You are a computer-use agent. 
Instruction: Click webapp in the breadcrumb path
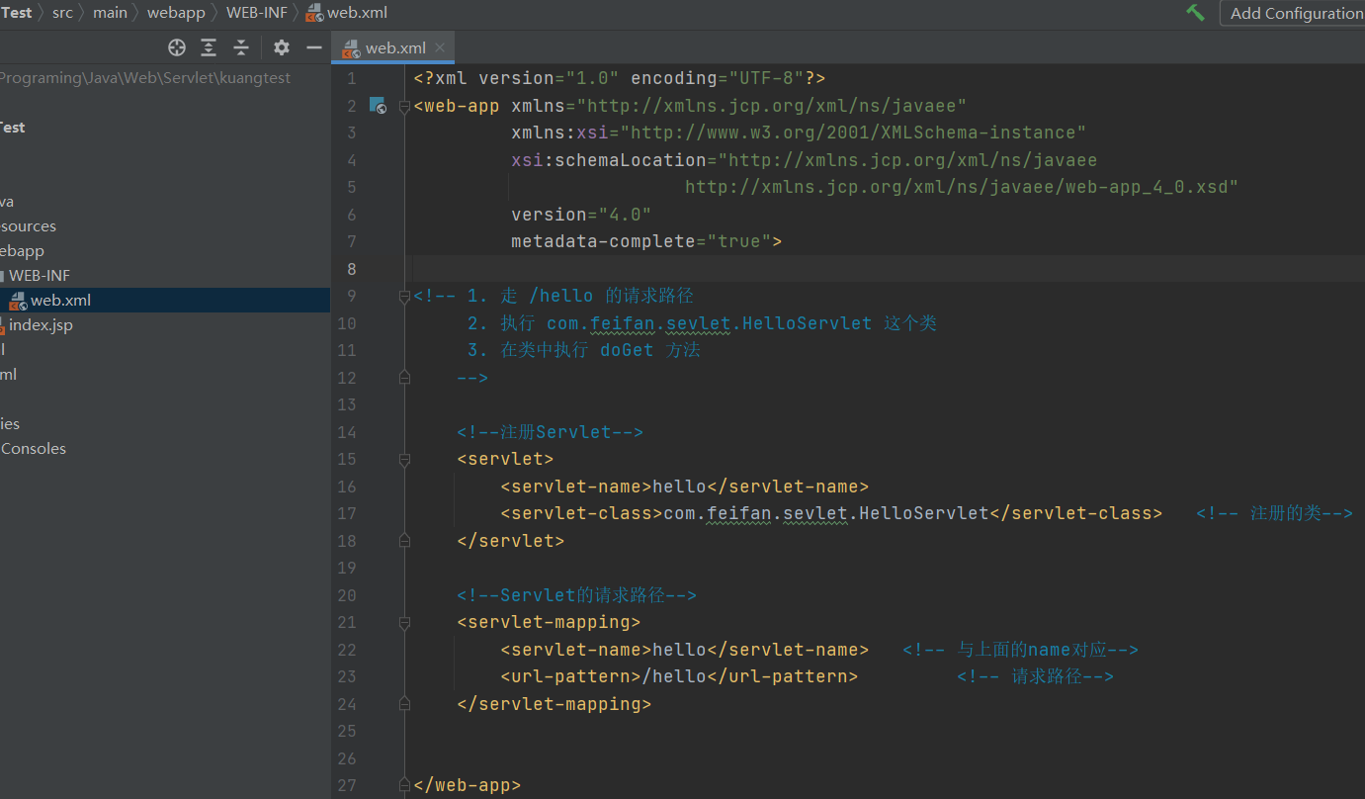(177, 13)
